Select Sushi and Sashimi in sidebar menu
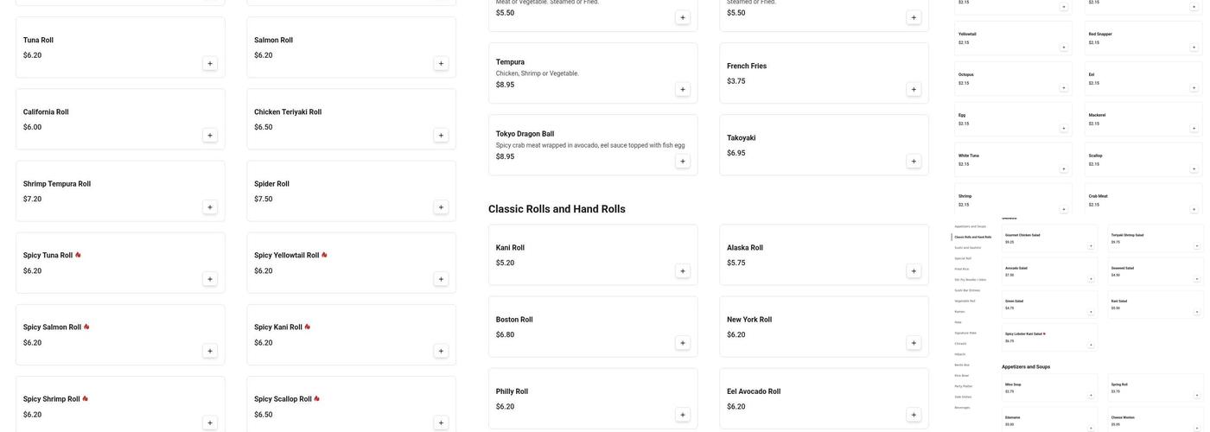Image resolution: width=1210 pixels, height=432 pixels. click(967, 247)
